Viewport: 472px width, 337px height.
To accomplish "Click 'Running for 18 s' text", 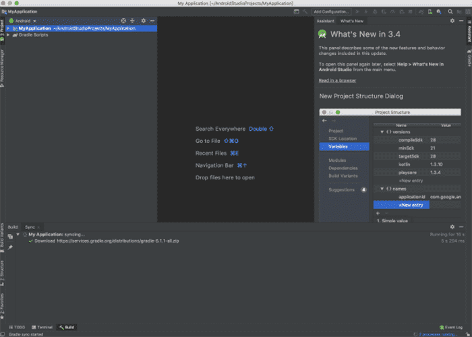I will (x=447, y=235).
